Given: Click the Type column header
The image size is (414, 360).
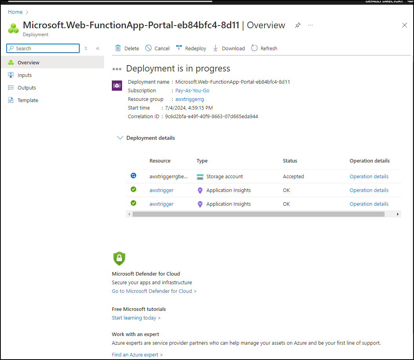Looking at the screenshot, I should [202, 161].
